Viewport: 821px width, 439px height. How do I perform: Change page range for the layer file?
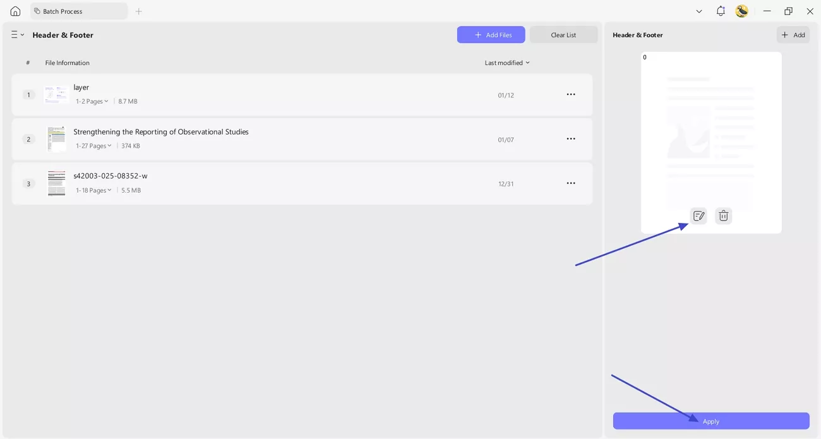pos(92,101)
